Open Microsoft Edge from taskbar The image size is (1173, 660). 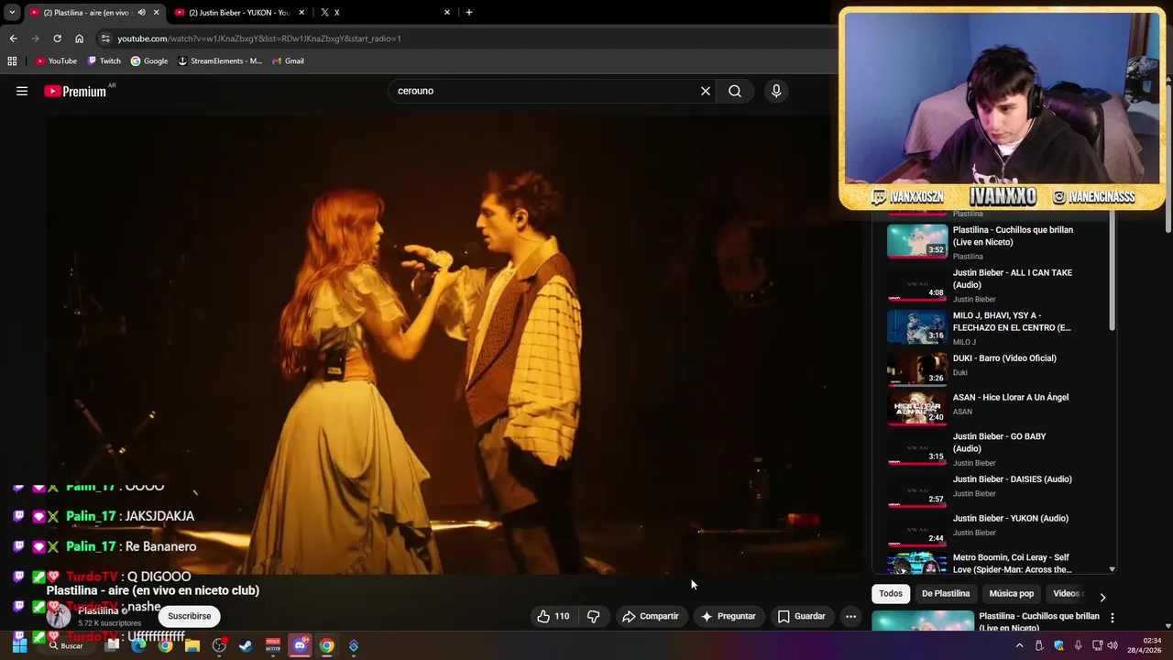click(x=138, y=645)
